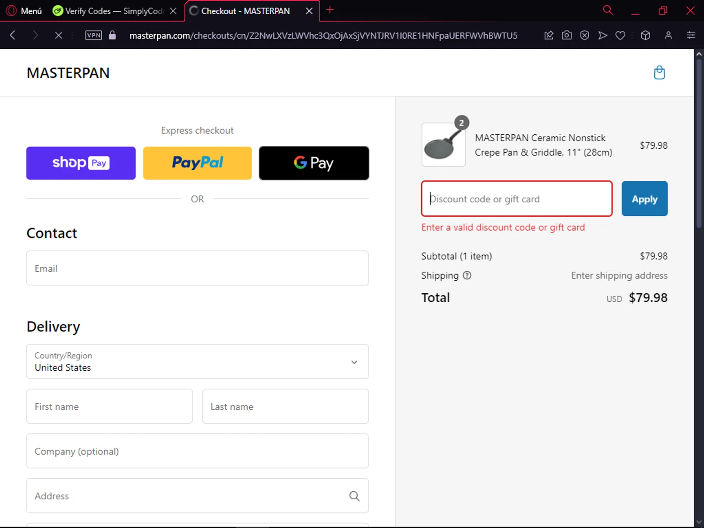The height and width of the screenshot is (528, 704).
Task: Take a snapshot with camera icon
Action: (x=566, y=35)
